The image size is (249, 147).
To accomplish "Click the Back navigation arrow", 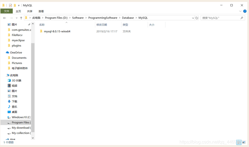I will tap(5, 18).
